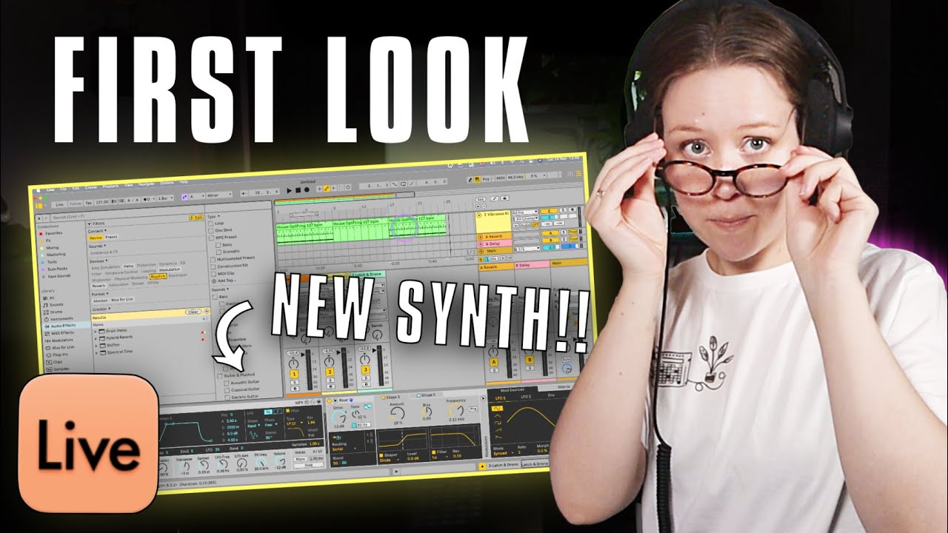Click the first House Uplifting 127 bpm clip
The height and width of the screenshot is (533, 948).
tap(304, 232)
